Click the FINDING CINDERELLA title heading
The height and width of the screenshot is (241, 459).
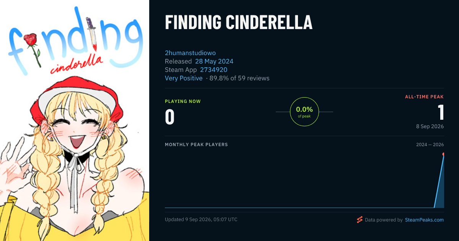pos(239,23)
